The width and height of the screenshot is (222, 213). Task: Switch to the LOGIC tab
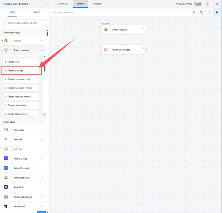pos(36,12)
